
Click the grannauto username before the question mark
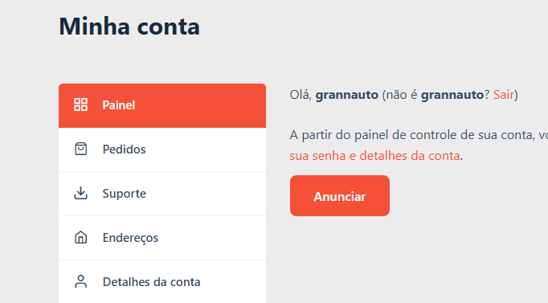(x=452, y=95)
